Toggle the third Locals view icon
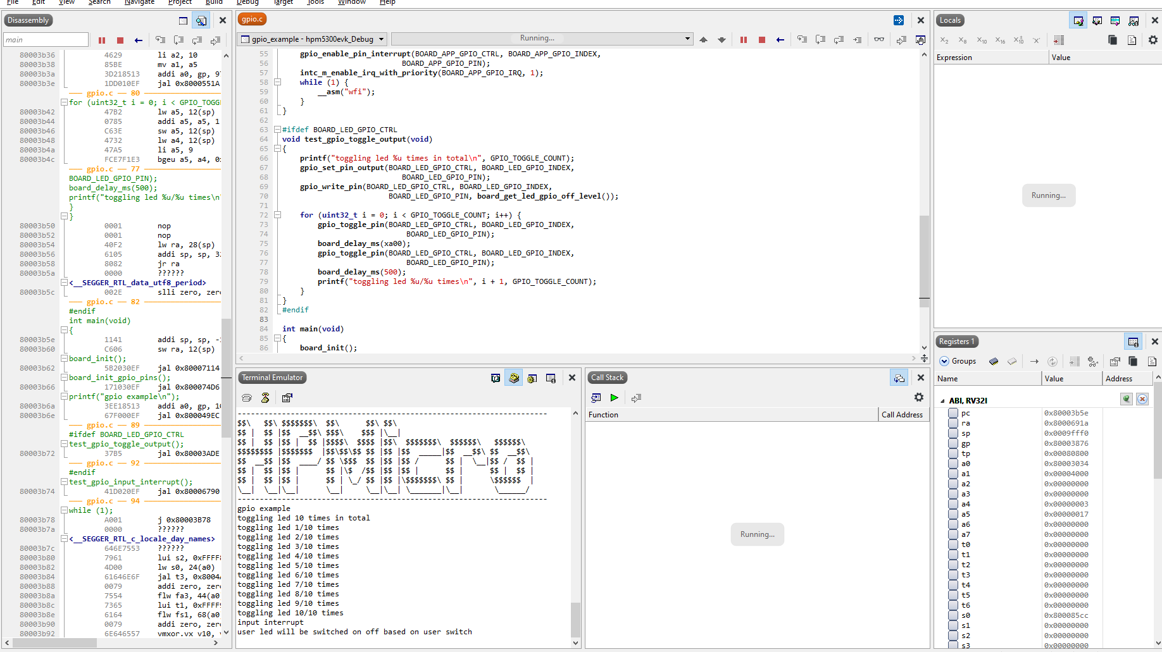This screenshot has height=652, width=1162. pos(1115,21)
